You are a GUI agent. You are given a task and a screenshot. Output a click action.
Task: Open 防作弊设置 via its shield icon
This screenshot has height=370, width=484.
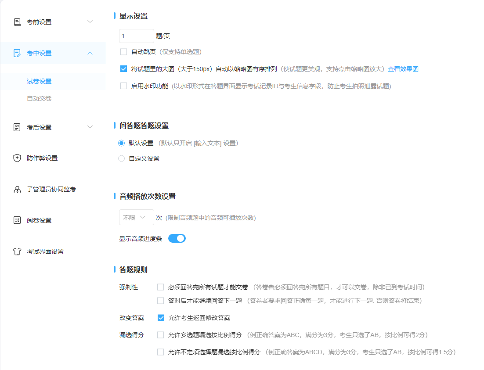(x=18, y=158)
